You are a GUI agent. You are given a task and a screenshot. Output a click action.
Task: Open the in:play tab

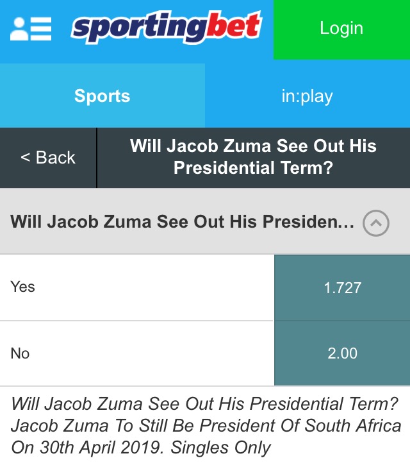coord(307,96)
